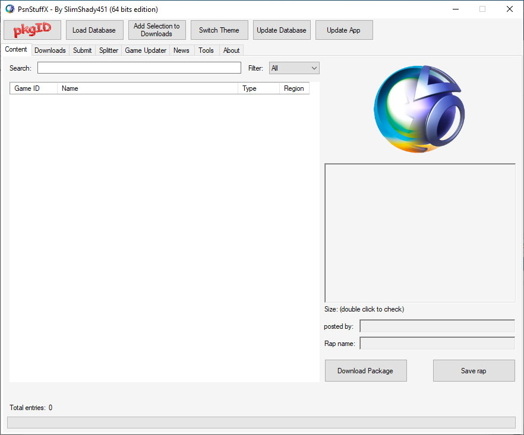Screen dimensions: 524x435
Task: Click Switch Theme button
Action: 219,30
